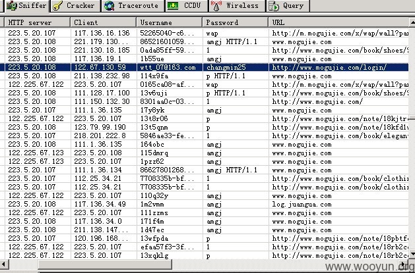Switch to the Query tab
This screenshot has height=273, width=415.
click(x=288, y=5)
